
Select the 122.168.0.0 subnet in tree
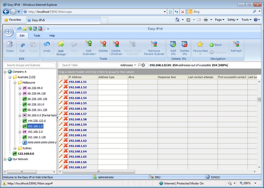pyautogui.click(x=26, y=154)
